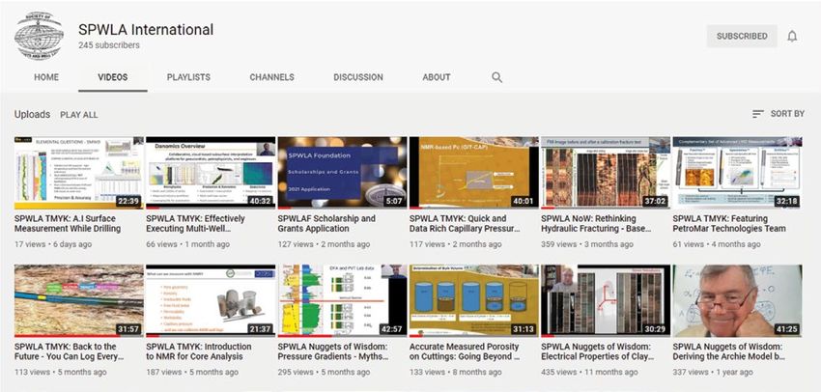Click the '359 views • 3 months ago' text
The width and height of the screenshot is (821, 392).
click(x=587, y=244)
